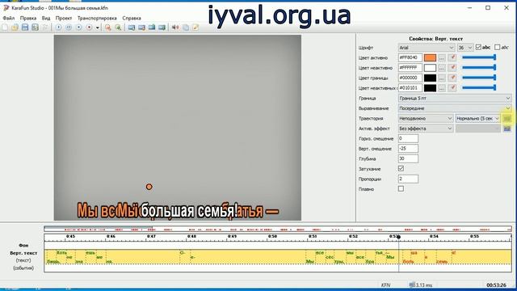Image resolution: width=517 pixels, height=291 pixels.
Task: Click the Save As toolbar icon
Action: pyautogui.click(x=35, y=27)
